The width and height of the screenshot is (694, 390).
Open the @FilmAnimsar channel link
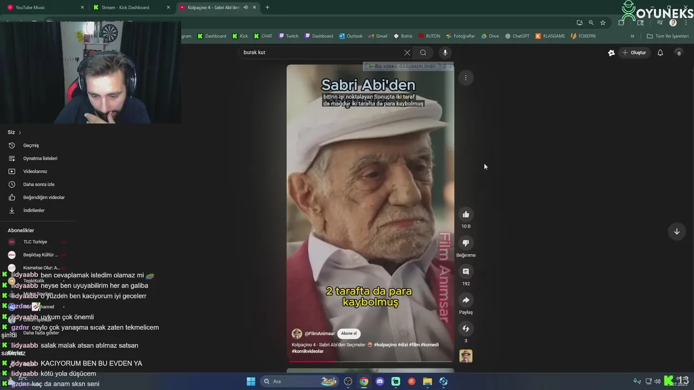pyautogui.click(x=319, y=334)
